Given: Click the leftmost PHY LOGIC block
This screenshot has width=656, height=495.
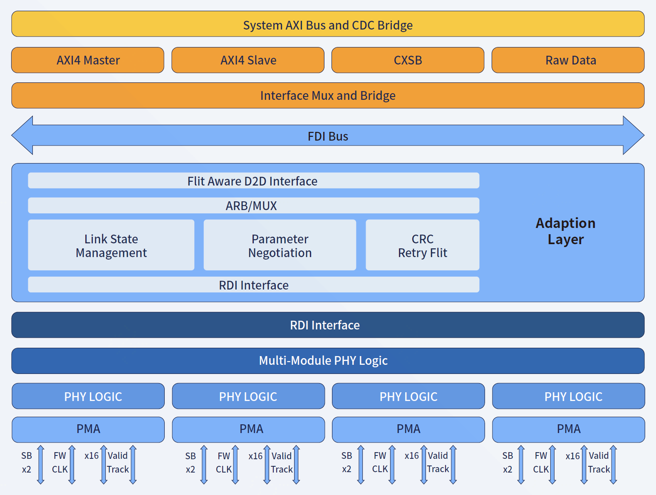Looking at the screenshot, I should point(88,396).
